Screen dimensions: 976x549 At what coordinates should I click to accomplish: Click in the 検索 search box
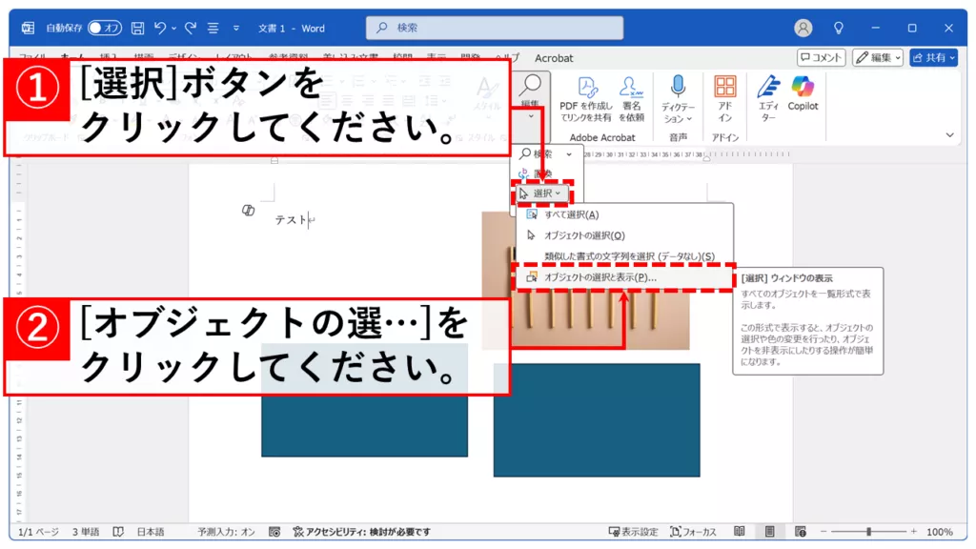pos(494,29)
